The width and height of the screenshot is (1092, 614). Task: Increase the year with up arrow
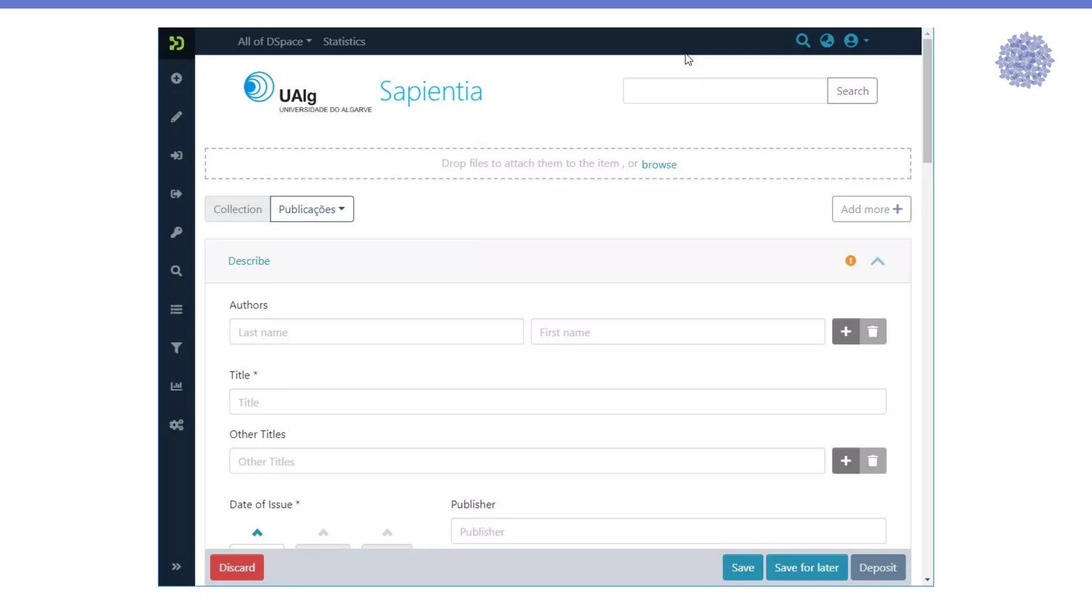(x=257, y=532)
